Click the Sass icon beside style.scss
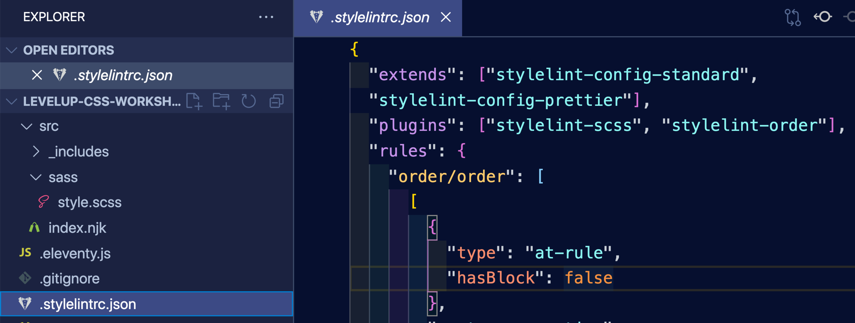The image size is (855, 323). coord(43,202)
